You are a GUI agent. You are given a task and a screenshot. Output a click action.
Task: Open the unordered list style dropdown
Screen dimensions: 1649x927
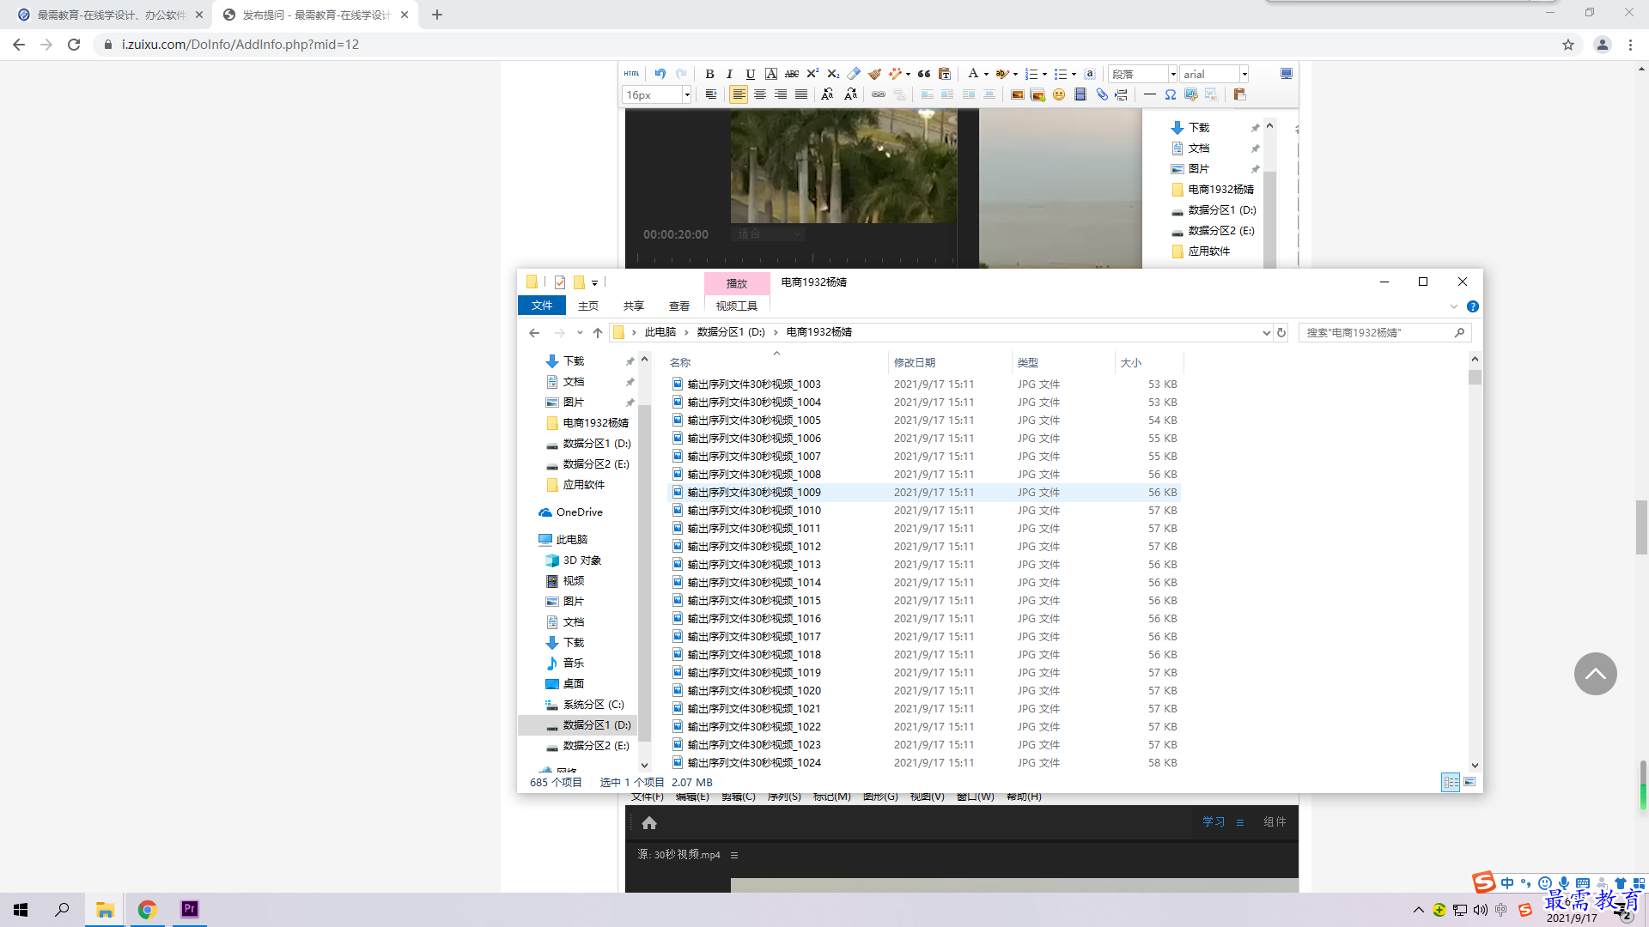coord(1074,74)
